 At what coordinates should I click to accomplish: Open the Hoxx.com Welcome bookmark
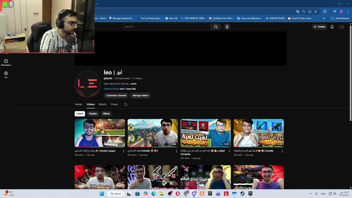[x=249, y=18]
